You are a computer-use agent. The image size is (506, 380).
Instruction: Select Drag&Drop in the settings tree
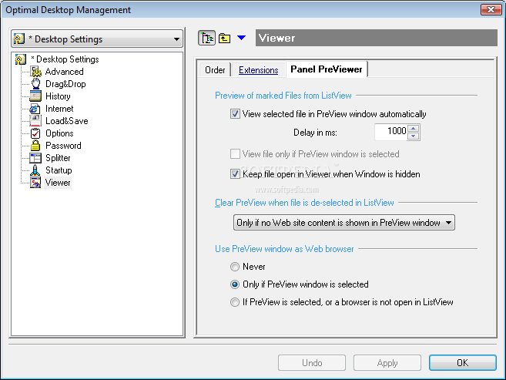(65, 84)
